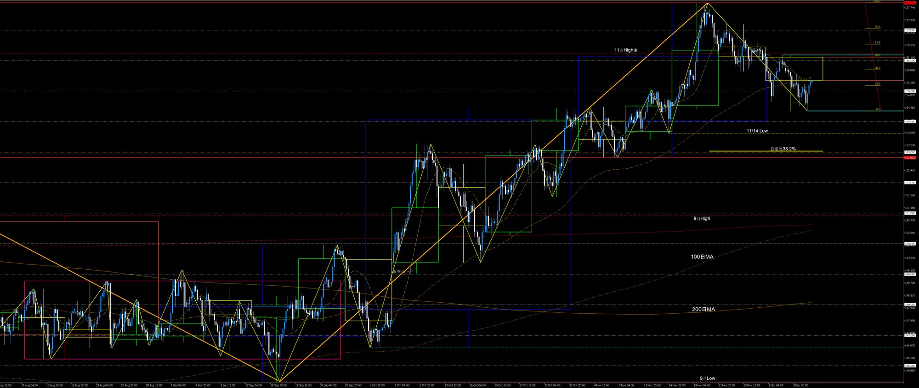Click the red 152.820 price tag
Viewport: 919px width, 388px height.
point(909,158)
